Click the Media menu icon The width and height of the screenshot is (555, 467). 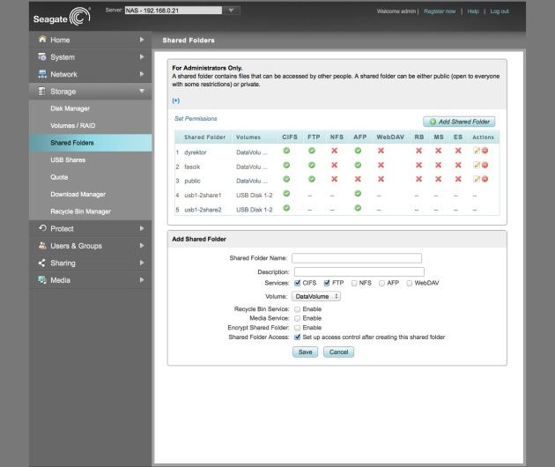tap(42, 279)
